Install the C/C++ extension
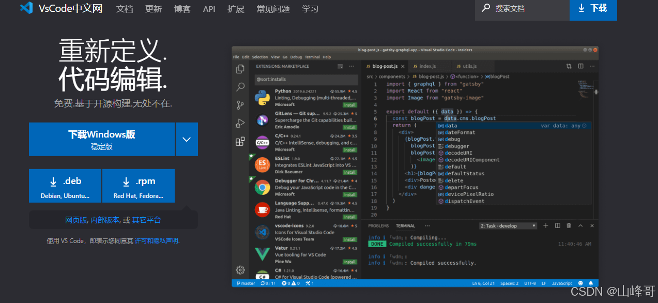The image size is (658, 303). point(350,149)
